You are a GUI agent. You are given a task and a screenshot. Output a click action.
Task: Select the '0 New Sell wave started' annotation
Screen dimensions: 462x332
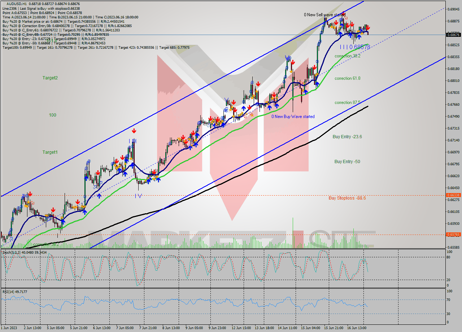coord(324,15)
